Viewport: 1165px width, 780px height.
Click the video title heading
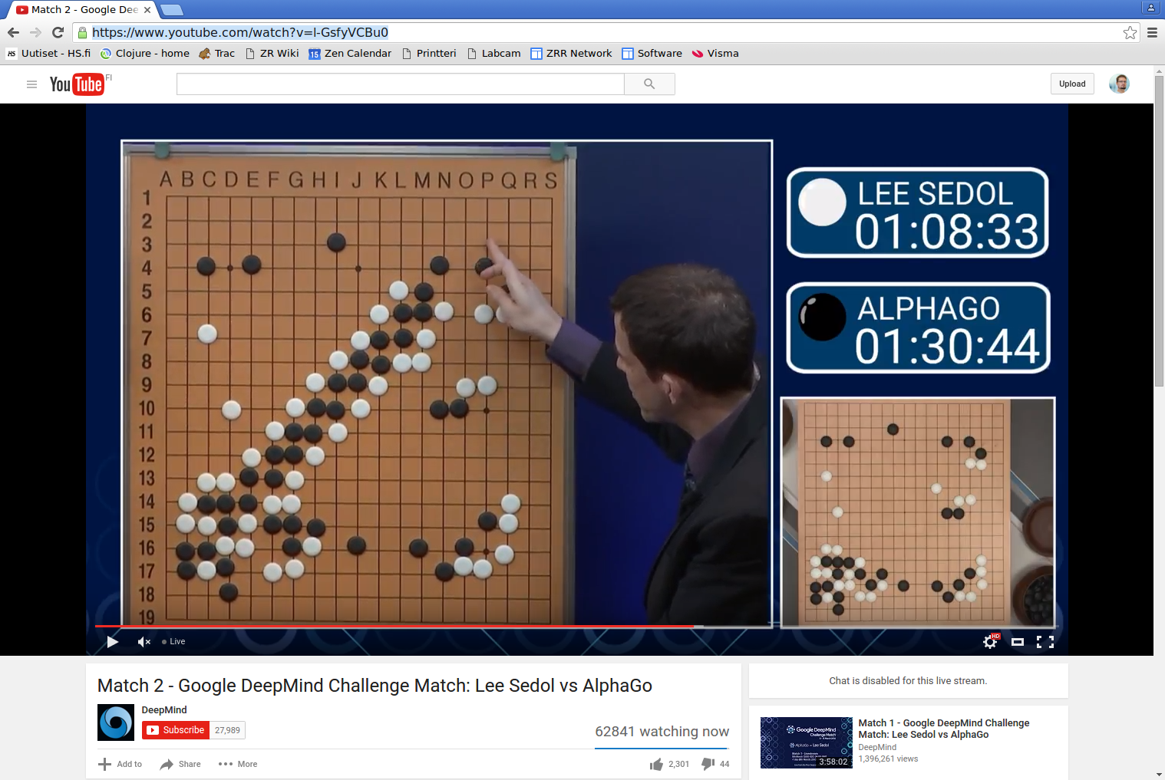point(375,686)
